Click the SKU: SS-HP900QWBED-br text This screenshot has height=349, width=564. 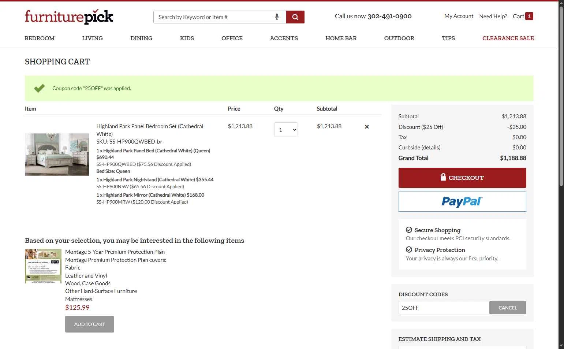(x=129, y=142)
